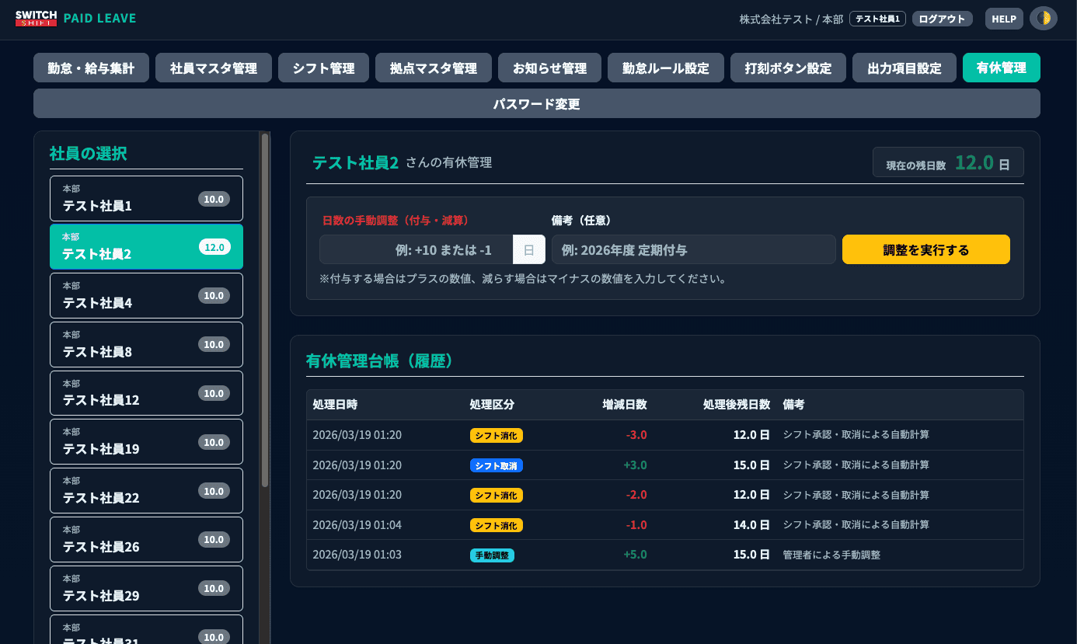
Task: Go to 拠点マスタ管理
Action: coord(433,68)
